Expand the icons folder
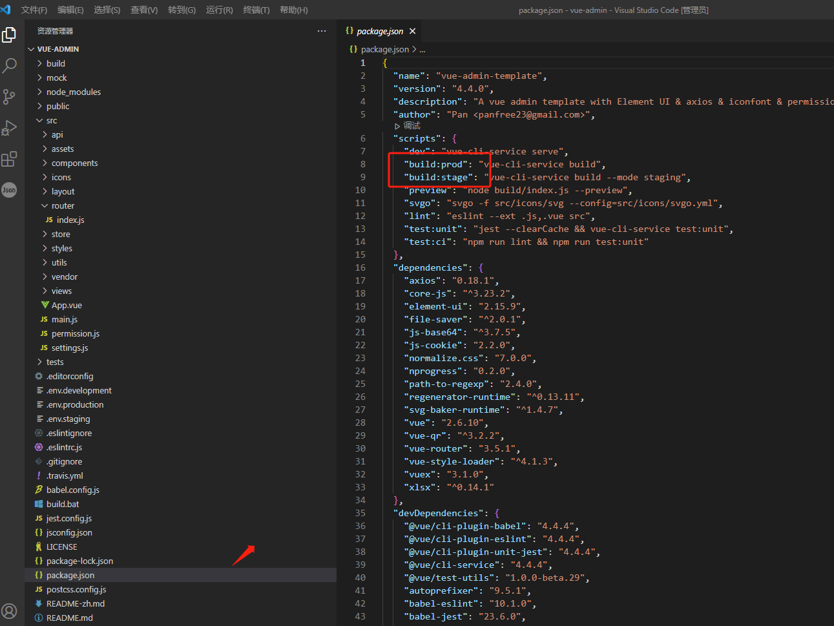 (181, 177)
